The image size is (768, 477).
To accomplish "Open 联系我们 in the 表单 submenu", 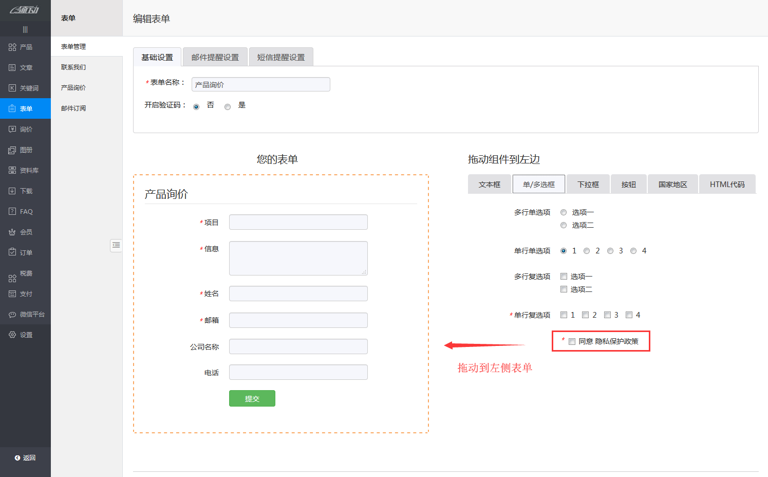I will point(72,67).
